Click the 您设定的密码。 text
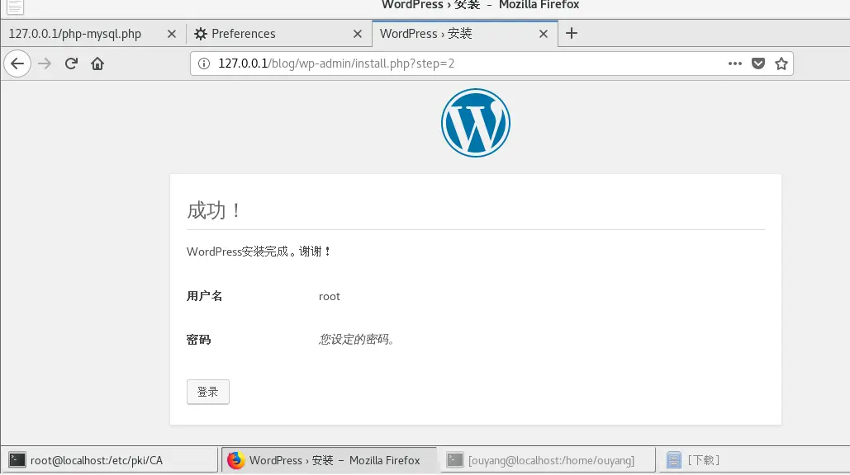The image size is (850, 475). pos(356,339)
